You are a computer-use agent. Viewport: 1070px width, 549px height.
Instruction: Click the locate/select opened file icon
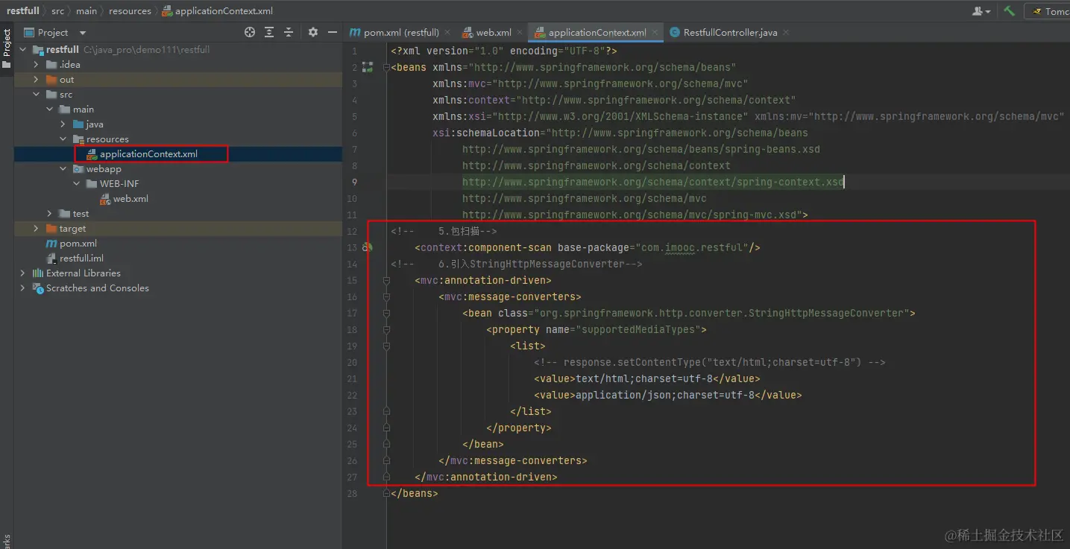coord(250,32)
